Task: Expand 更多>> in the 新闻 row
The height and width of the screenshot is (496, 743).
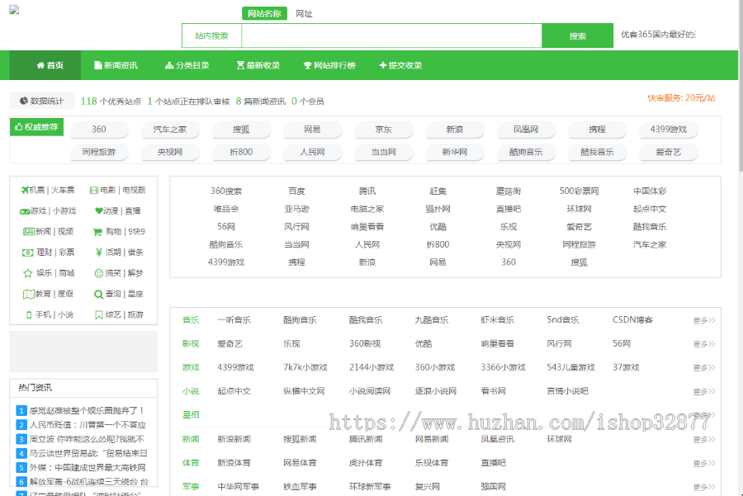Action: point(703,440)
